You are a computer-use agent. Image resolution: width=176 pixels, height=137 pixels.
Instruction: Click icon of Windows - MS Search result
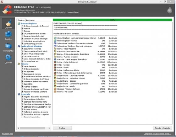[55, 92]
